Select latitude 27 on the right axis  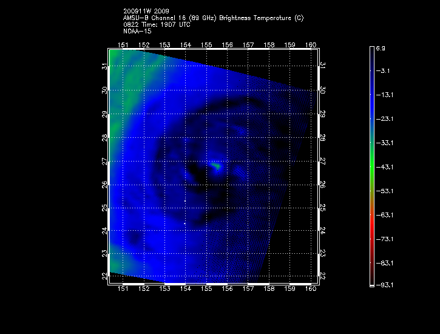323,161
